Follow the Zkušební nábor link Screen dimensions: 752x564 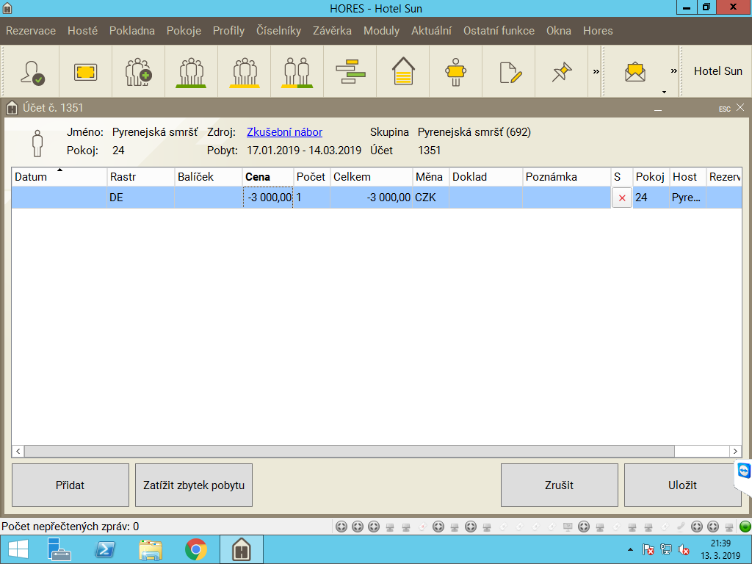[x=284, y=132]
